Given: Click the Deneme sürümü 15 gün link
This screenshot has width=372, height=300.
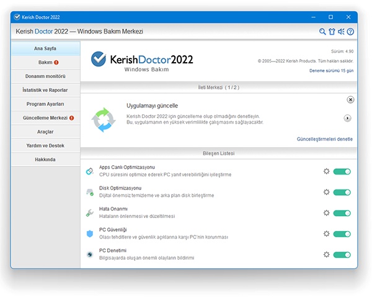Looking at the screenshot, I should pyautogui.click(x=332, y=71).
